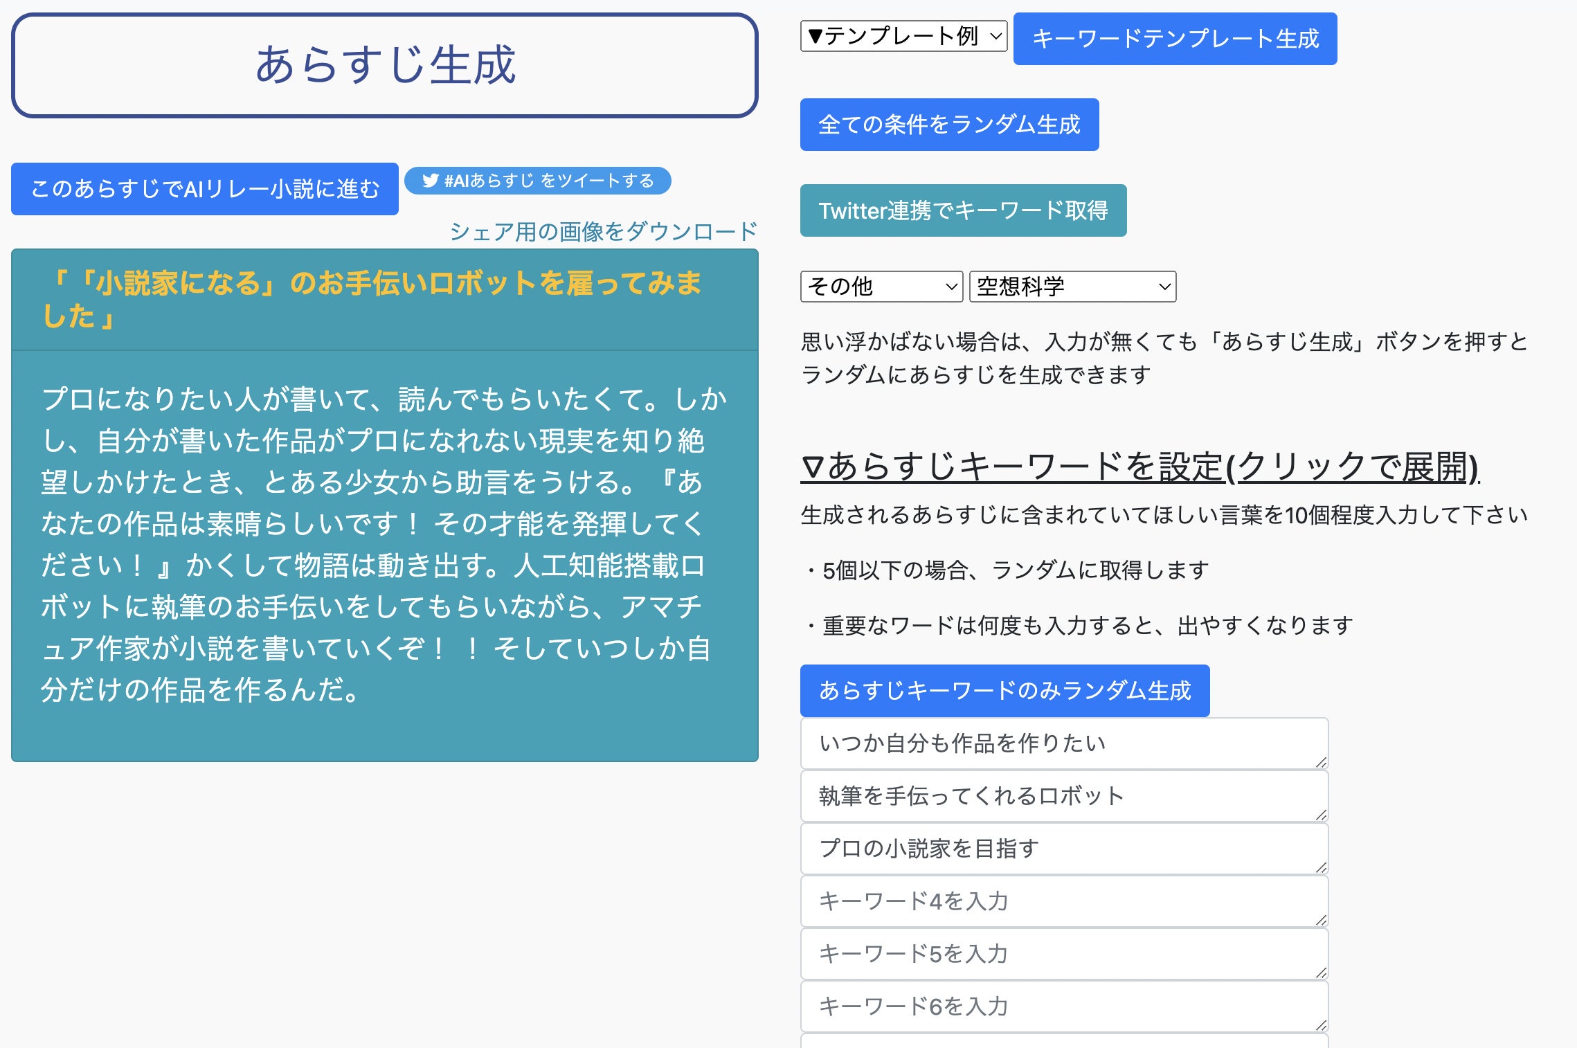Viewport: 1577px width, 1048px height.
Task: Click resize handle of first keyword textarea
Action: coord(1321,762)
